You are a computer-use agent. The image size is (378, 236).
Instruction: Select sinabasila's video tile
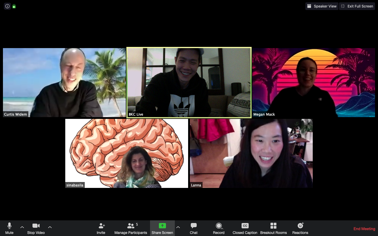click(127, 153)
